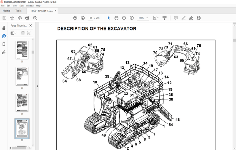Select the page 32 thumbnail
236x150 pixels.
click(22, 128)
